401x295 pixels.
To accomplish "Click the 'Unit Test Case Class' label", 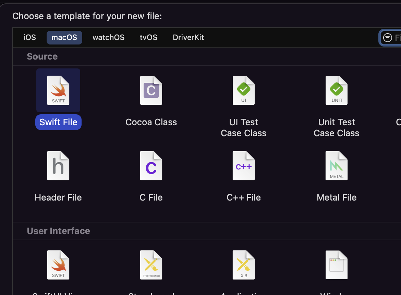I will click(x=337, y=127).
